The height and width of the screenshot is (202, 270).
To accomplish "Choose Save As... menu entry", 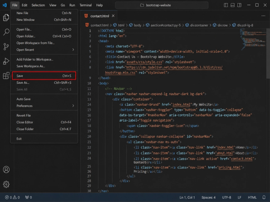I will coord(44,83).
